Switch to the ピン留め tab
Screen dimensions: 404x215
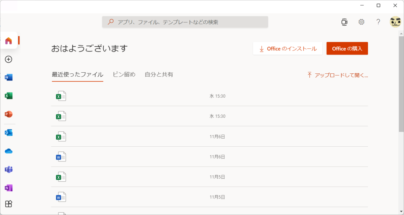pyautogui.click(x=124, y=74)
